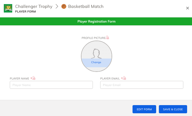Click the breadcrumb chevron arrow
This screenshot has height=116, width=192.
point(57,6)
